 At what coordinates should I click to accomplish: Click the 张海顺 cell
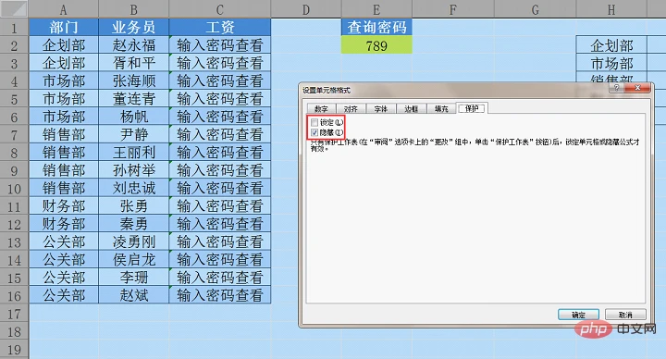133,80
